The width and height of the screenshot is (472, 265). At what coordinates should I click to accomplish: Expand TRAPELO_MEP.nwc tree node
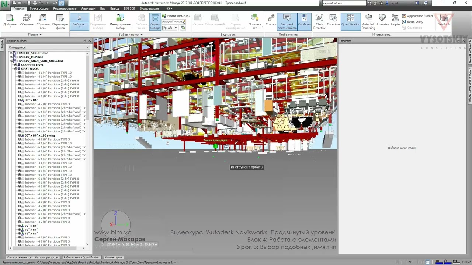coord(12,57)
